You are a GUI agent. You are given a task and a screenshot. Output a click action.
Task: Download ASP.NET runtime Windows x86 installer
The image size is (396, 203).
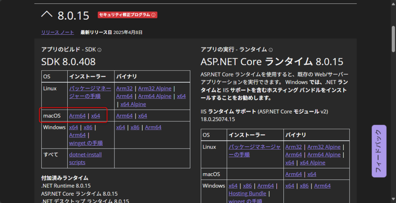click(x=247, y=186)
